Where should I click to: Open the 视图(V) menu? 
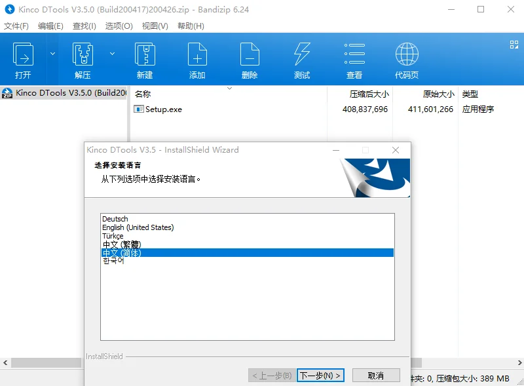[156, 26]
